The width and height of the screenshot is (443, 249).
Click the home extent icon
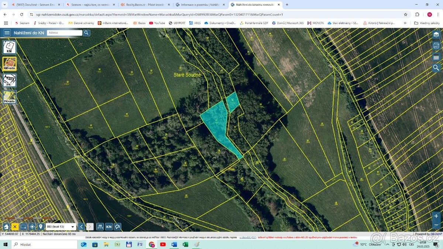click(x=6, y=226)
